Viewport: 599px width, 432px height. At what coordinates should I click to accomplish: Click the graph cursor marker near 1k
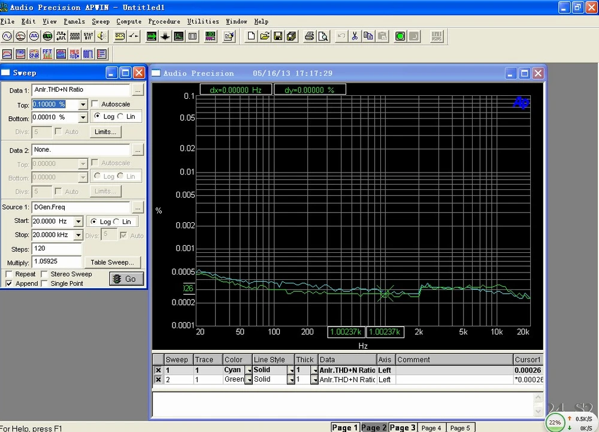point(385,294)
